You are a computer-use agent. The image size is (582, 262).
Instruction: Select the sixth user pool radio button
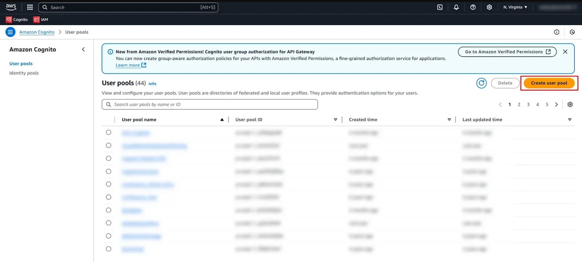(x=108, y=197)
